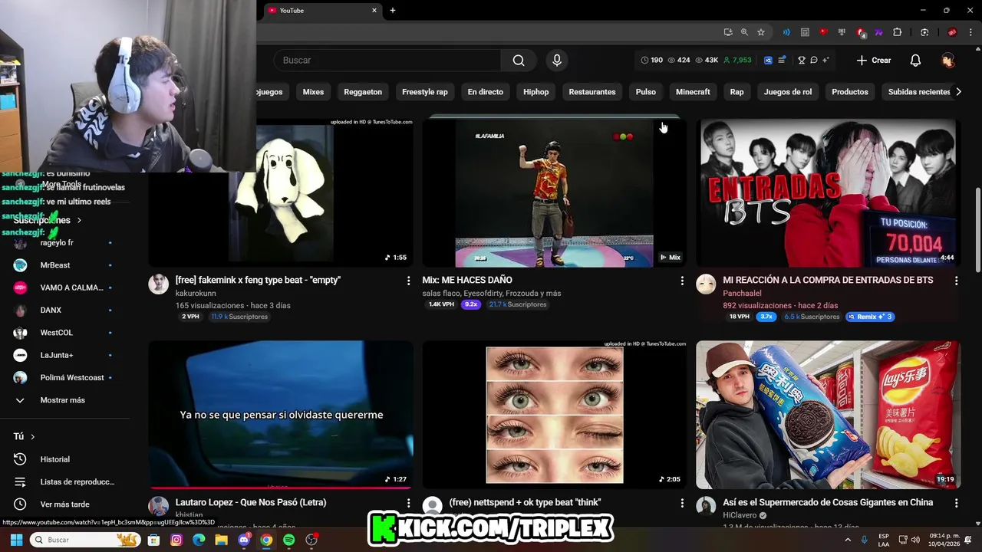Select the Reggaeton filter chip
Image resolution: width=982 pixels, height=552 pixels.
click(x=363, y=92)
